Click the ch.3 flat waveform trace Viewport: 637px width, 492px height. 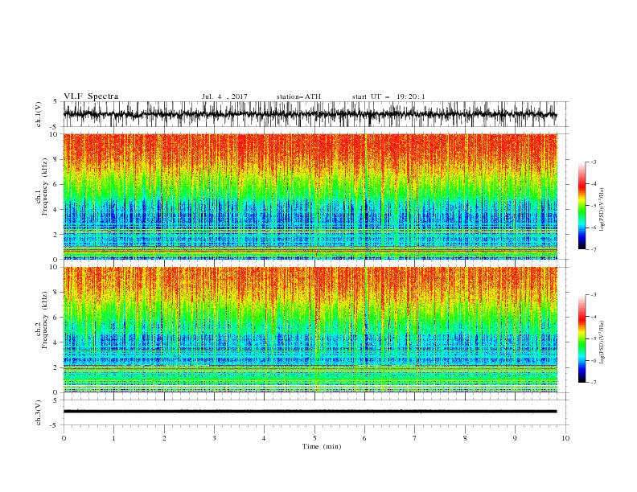point(310,412)
